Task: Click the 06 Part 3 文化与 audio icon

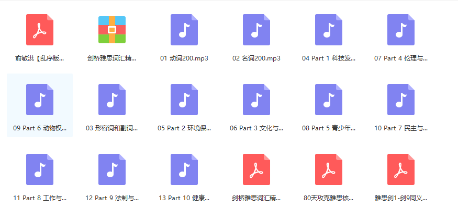Action: pos(256,100)
